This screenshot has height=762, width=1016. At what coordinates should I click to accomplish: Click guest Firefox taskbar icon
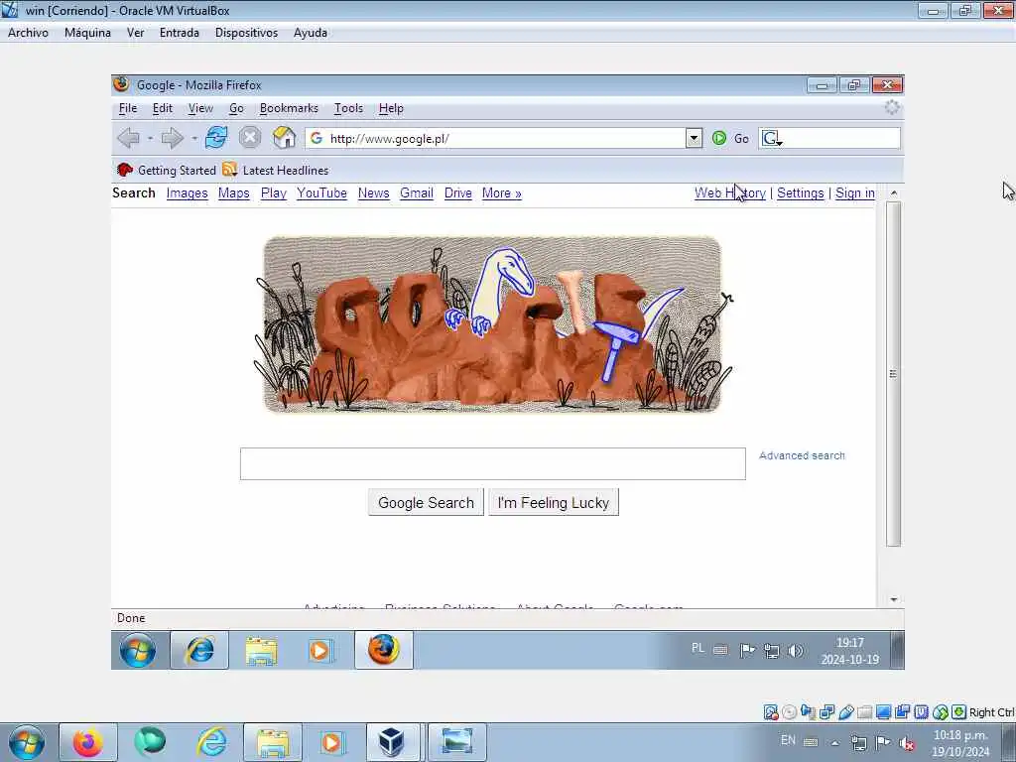click(x=384, y=650)
